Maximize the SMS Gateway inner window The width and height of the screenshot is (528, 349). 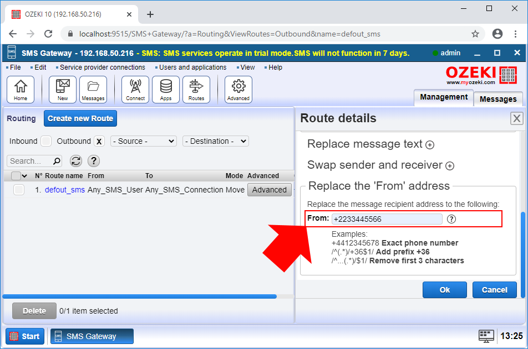tap(497, 53)
